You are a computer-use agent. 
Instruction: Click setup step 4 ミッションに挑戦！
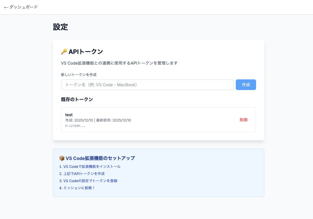pos(77,188)
